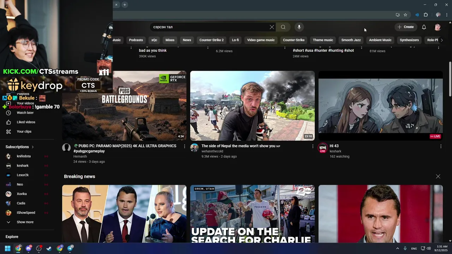Switch input language via ENG indicator
The width and height of the screenshot is (452, 254).
click(414, 248)
